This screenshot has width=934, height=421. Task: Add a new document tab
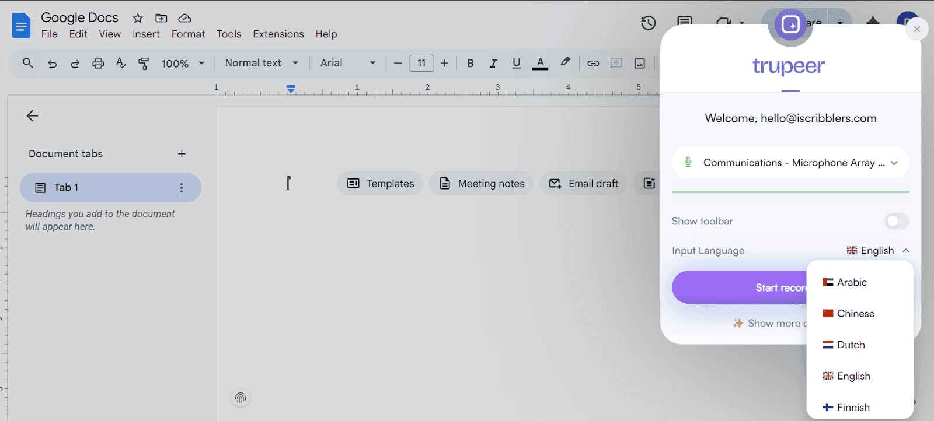[182, 154]
